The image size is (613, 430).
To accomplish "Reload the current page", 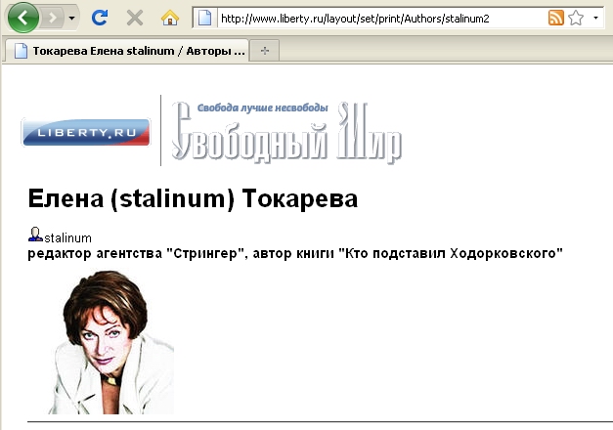I will click(100, 18).
